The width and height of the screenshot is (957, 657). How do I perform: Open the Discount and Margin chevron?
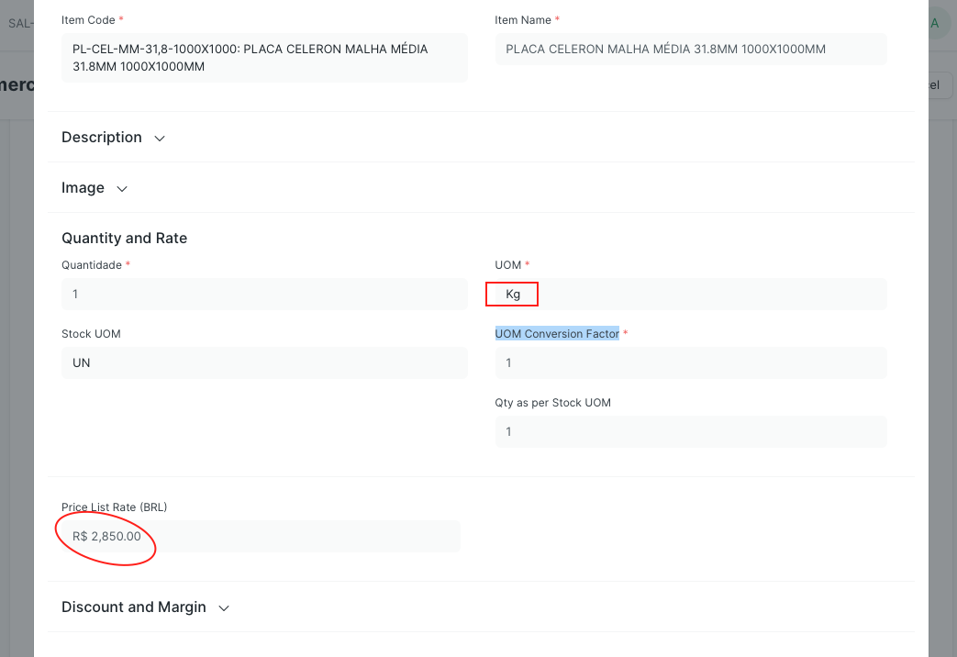pyautogui.click(x=223, y=607)
